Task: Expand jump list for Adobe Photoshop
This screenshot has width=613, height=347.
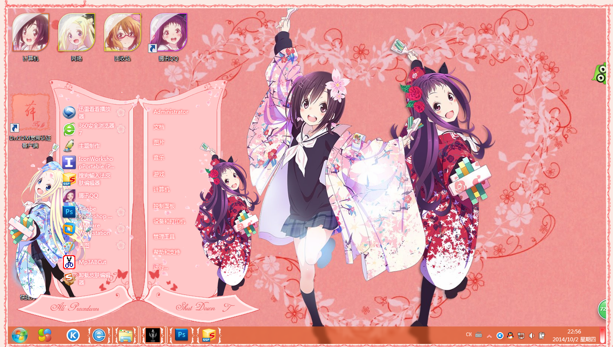Action: pos(121,212)
